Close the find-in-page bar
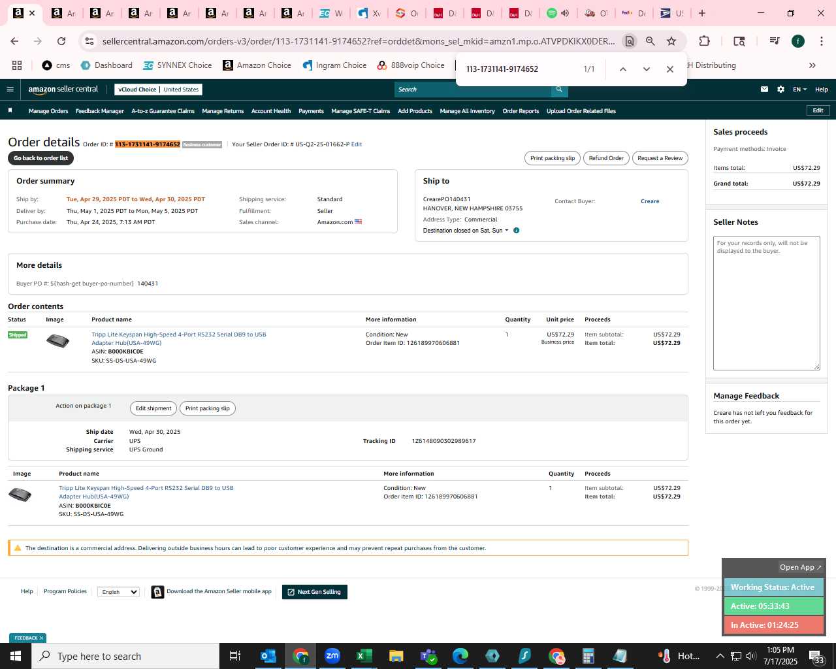The width and height of the screenshot is (836, 669). 670,69
